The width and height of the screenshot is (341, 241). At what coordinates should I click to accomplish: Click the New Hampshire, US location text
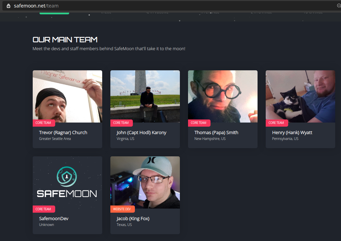tap(210, 139)
